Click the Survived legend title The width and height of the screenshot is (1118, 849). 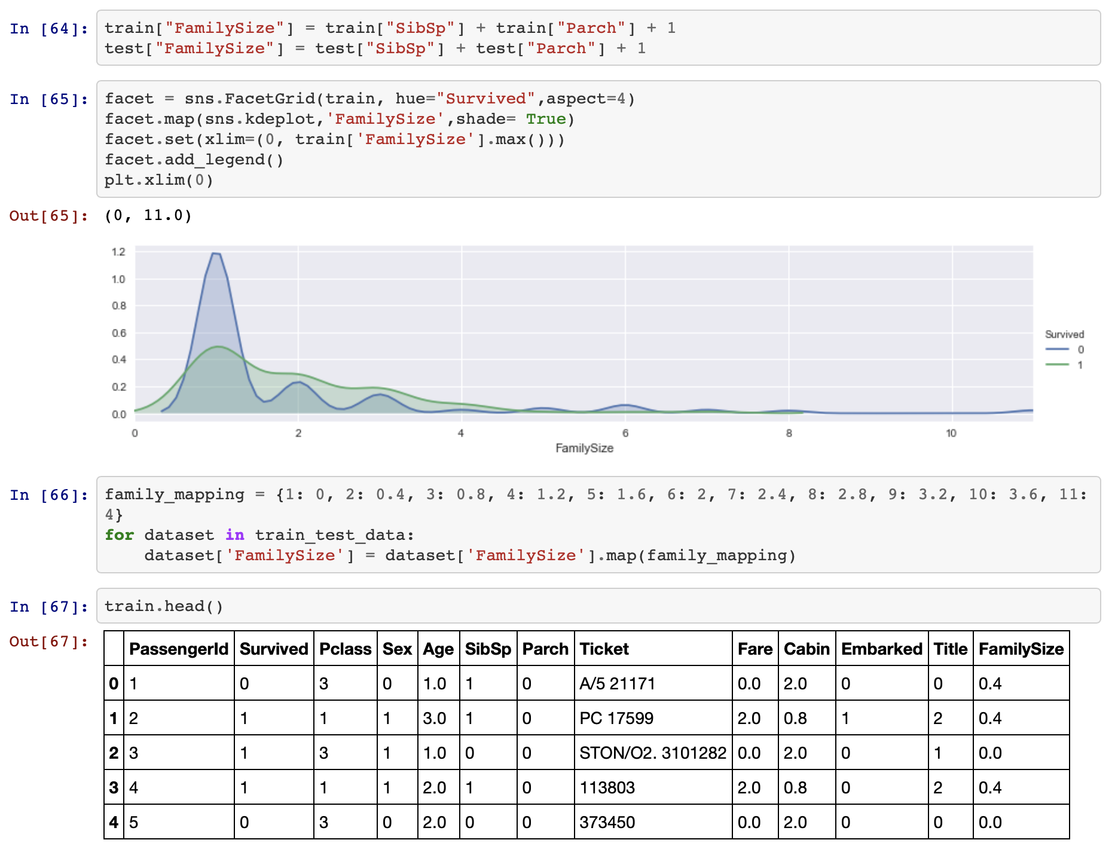(1064, 334)
